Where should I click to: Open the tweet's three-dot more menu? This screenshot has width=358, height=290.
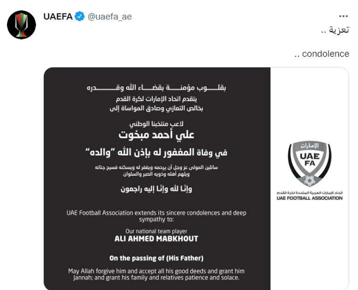344,16
